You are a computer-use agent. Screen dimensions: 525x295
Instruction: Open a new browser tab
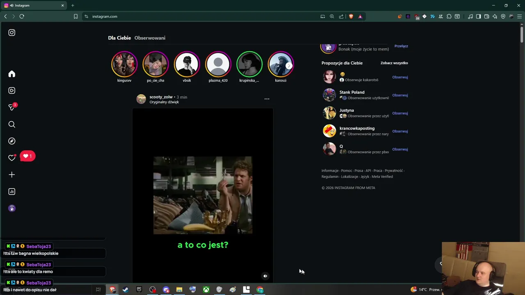[73, 5]
